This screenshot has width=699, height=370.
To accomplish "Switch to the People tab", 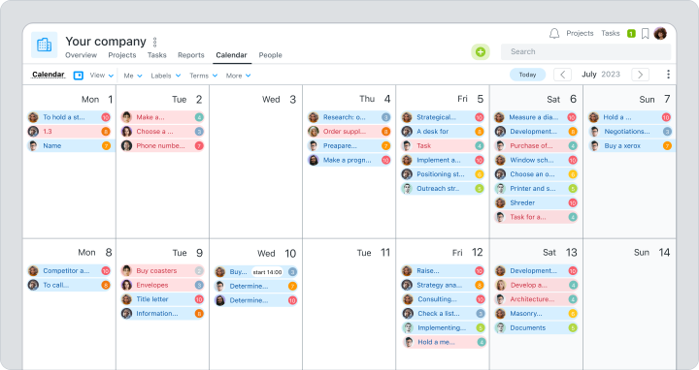I will click(270, 55).
